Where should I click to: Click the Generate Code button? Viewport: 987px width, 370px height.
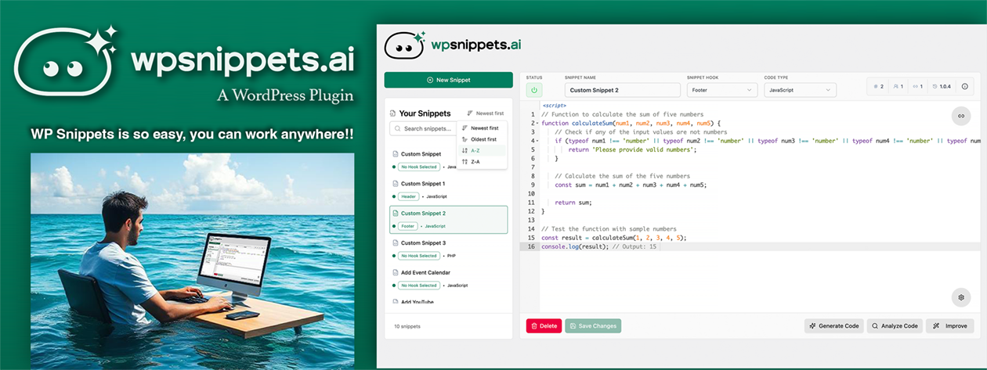point(833,325)
